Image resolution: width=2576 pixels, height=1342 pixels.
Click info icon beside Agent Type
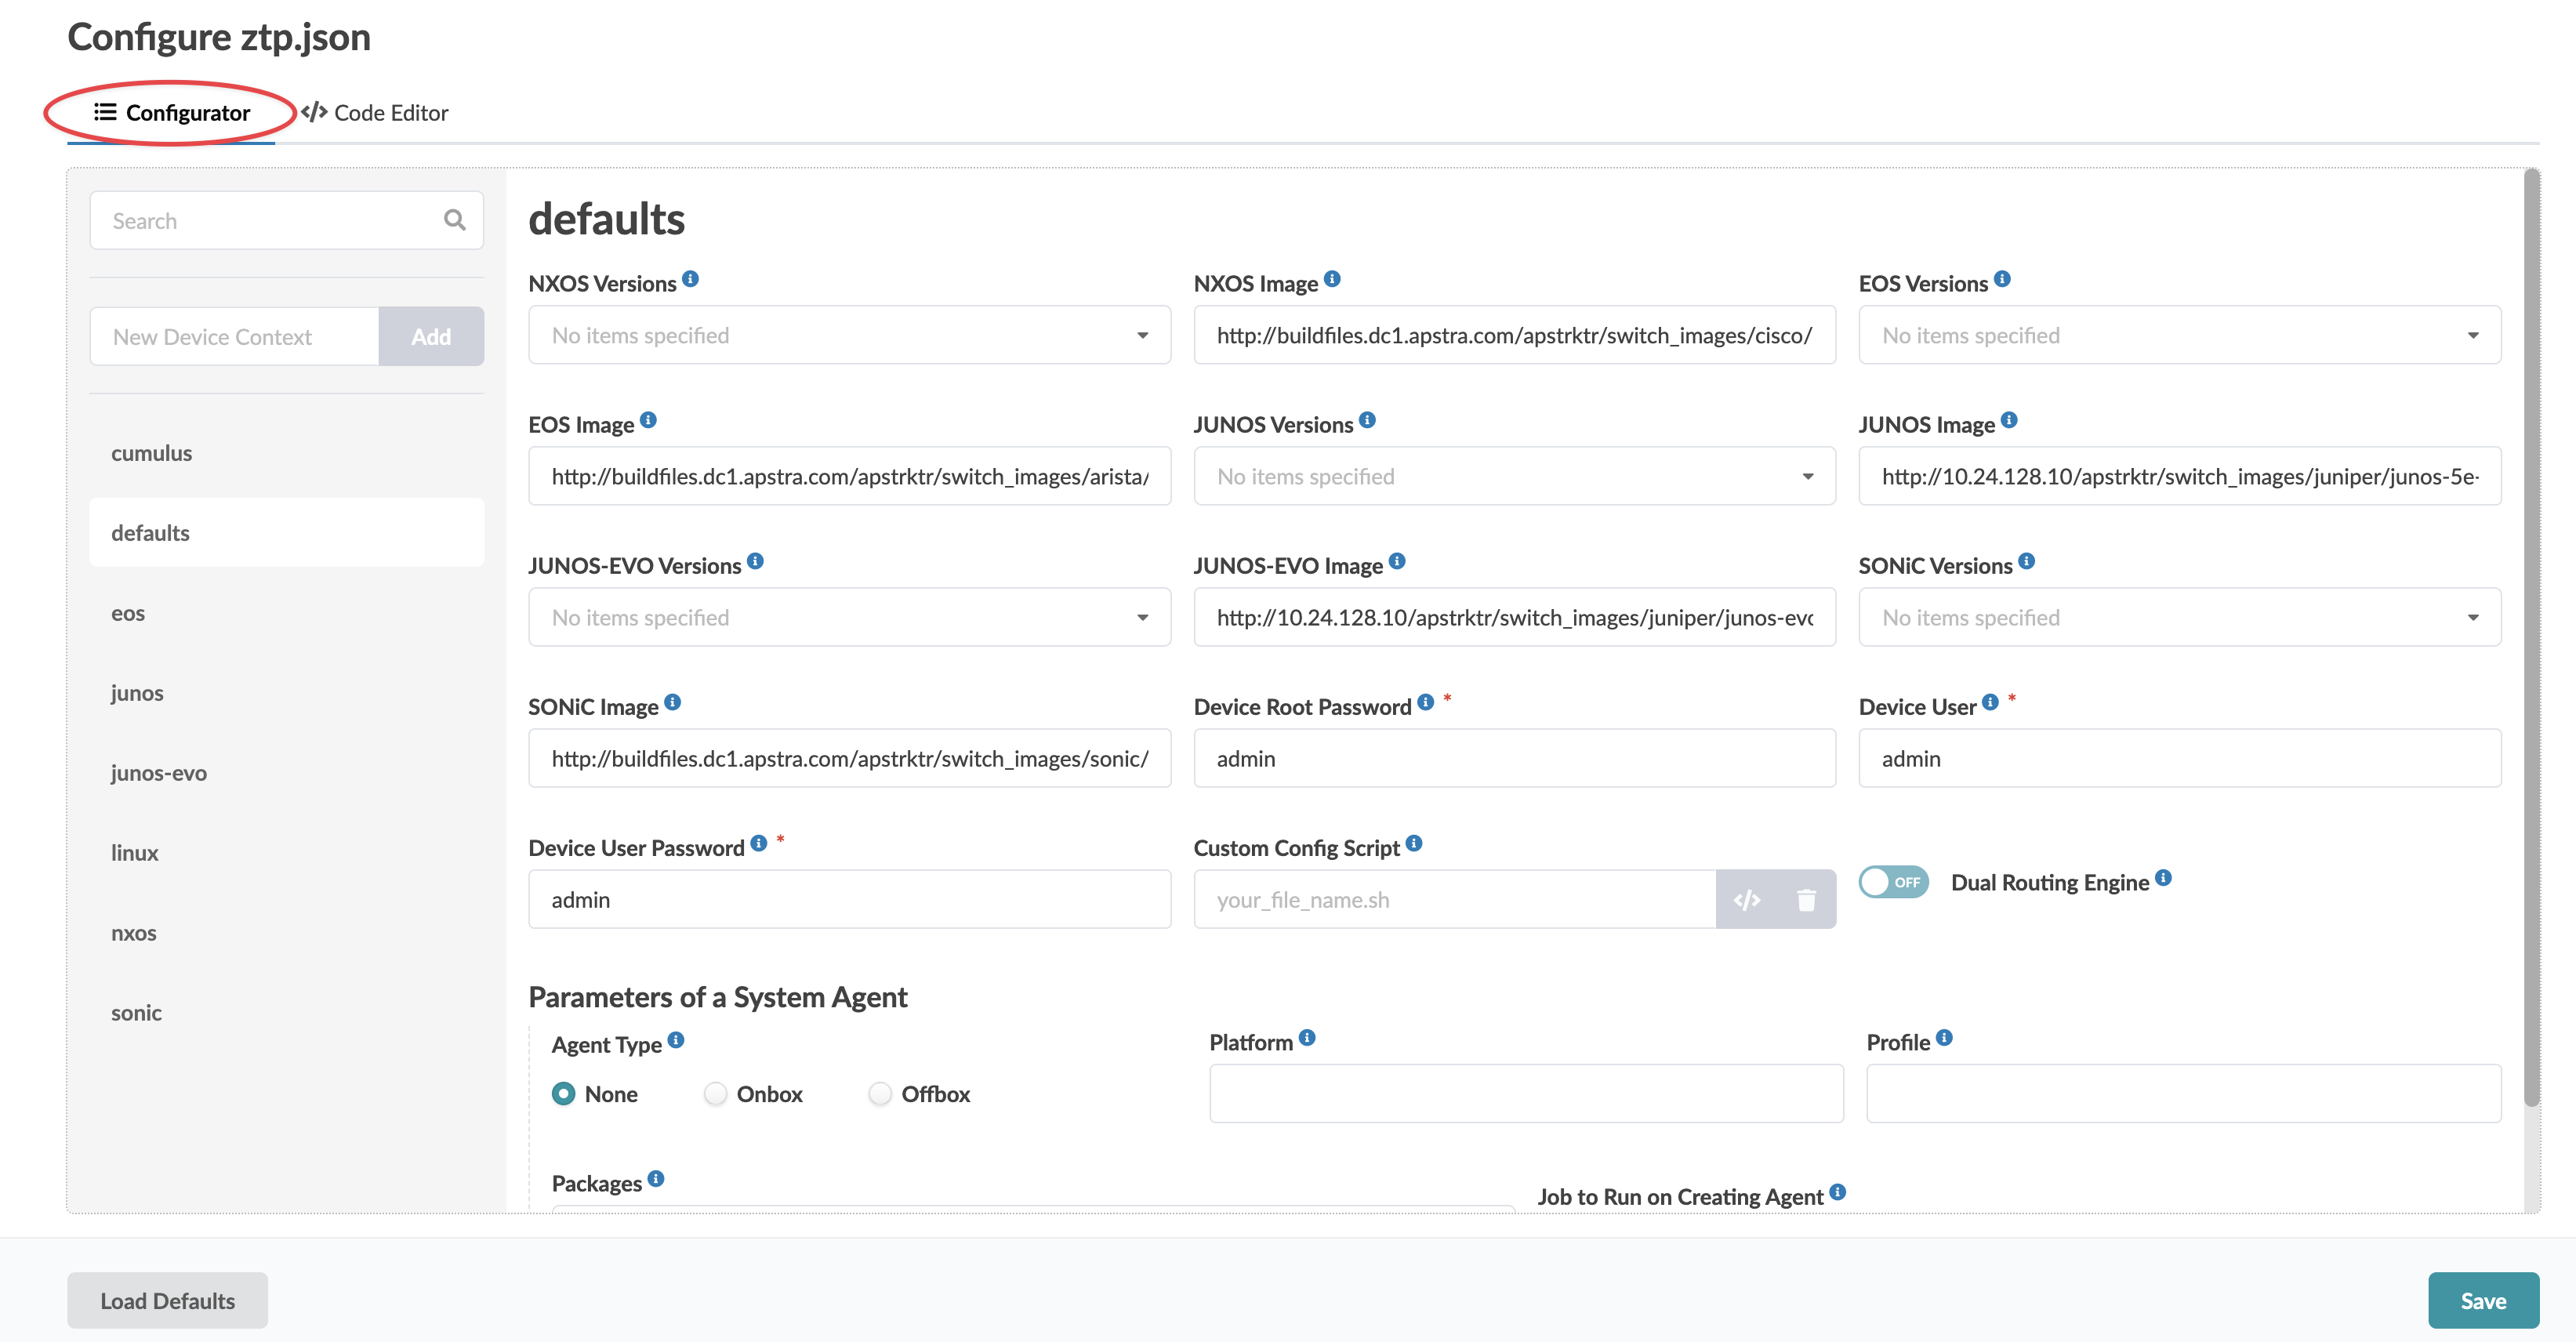point(676,1040)
